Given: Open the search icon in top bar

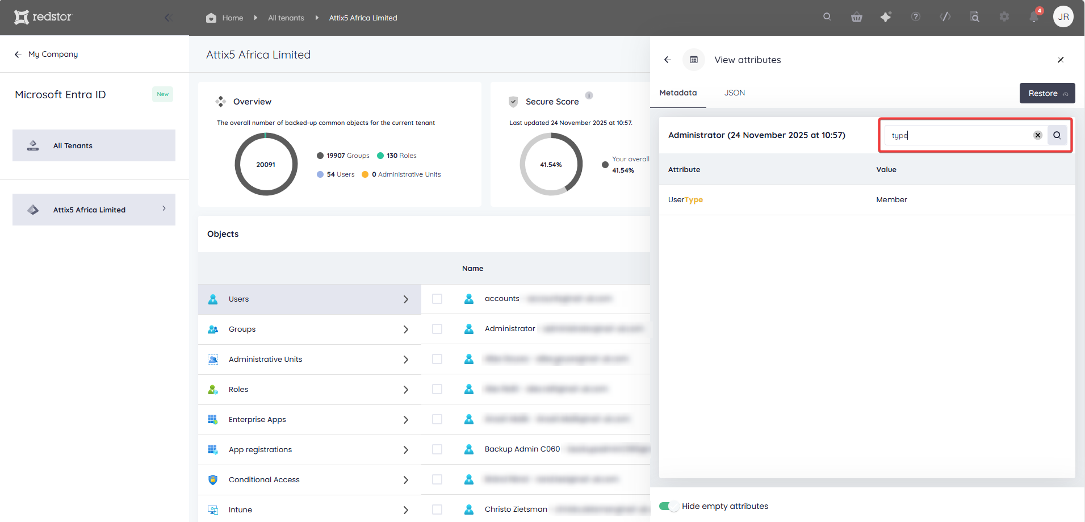Looking at the screenshot, I should [x=827, y=17].
